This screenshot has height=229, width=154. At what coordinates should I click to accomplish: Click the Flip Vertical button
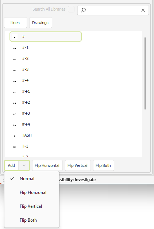(x=78, y=165)
